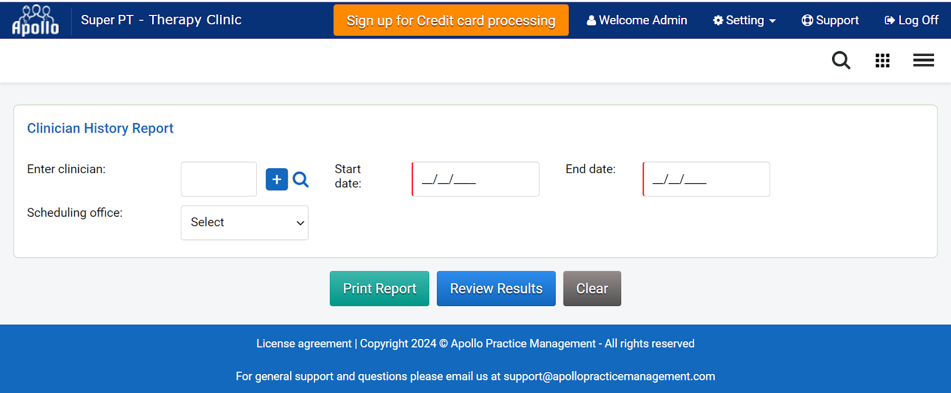
Task: Click the End date input field
Action: (x=706, y=179)
